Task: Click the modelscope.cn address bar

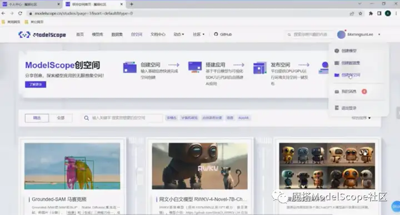Action: [x=189, y=13]
